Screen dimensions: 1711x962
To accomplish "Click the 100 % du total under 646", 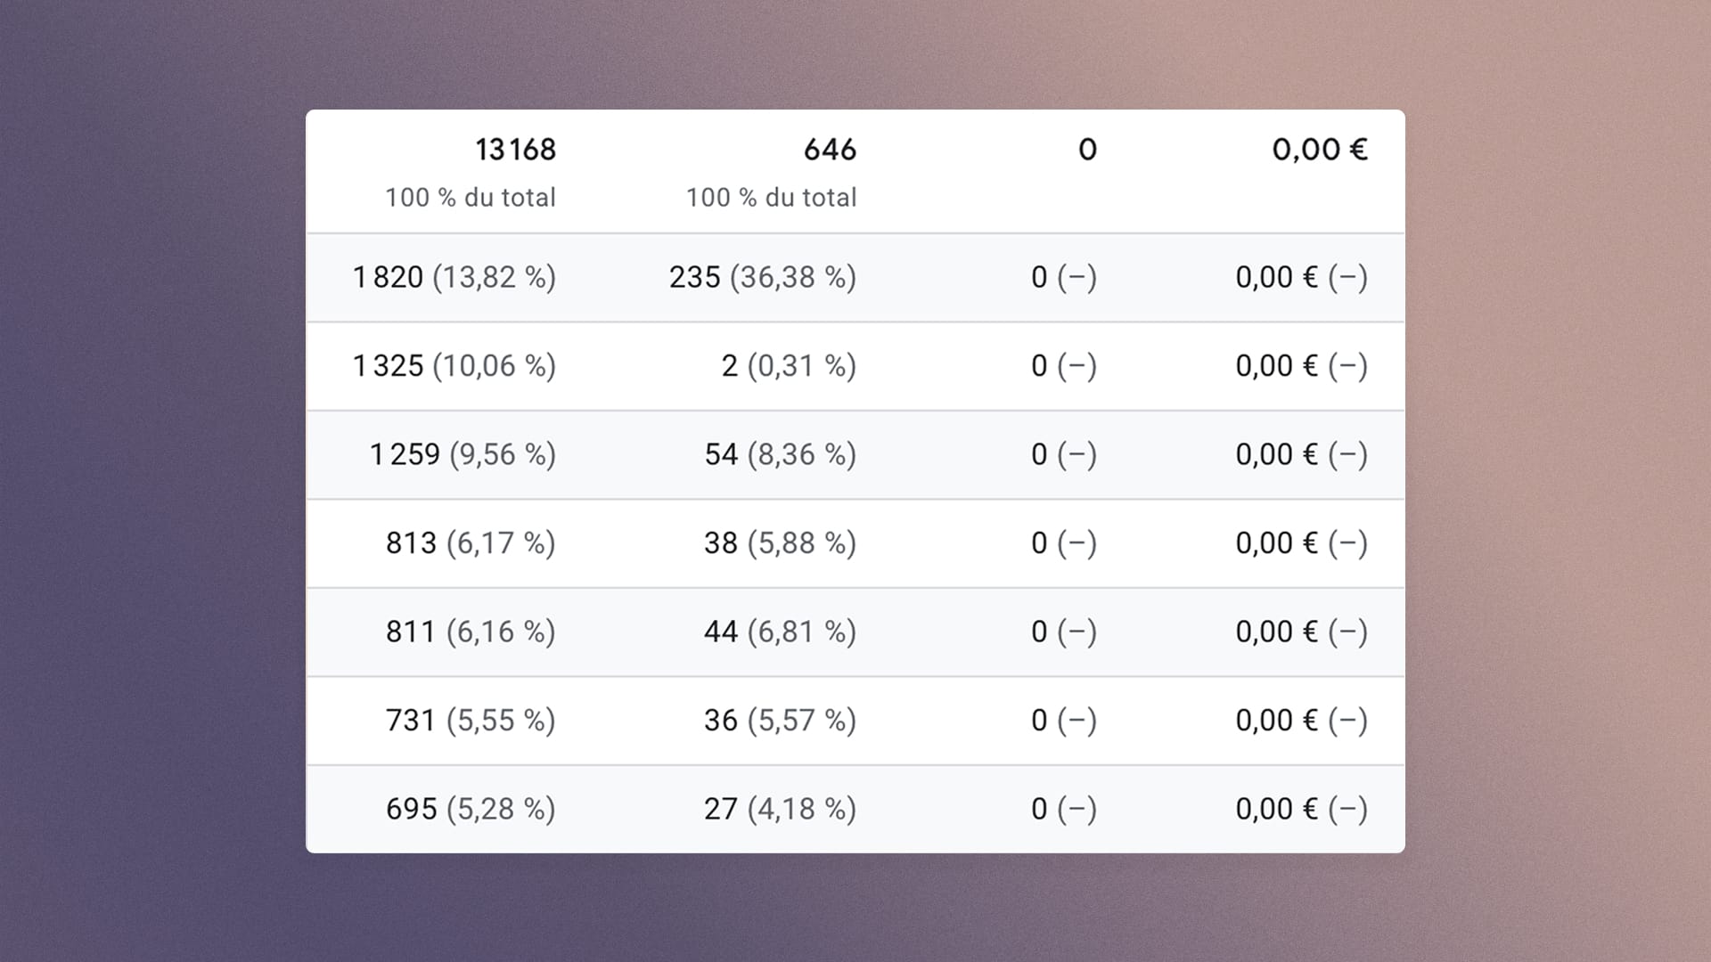I will click(x=772, y=197).
